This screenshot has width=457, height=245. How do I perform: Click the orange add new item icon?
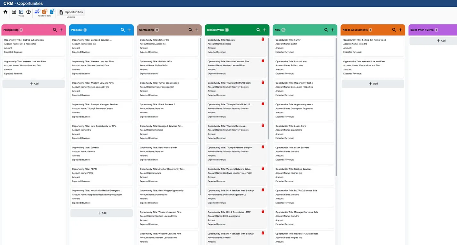[x=45, y=12]
